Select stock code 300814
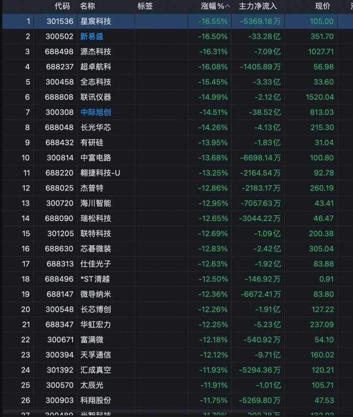 click(60, 158)
